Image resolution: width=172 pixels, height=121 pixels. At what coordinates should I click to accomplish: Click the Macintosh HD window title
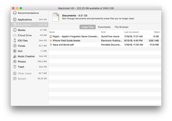(86, 8)
